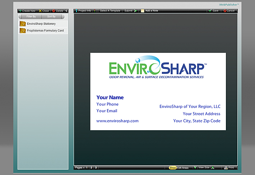Click the red Cancel circle icon
The image size is (255, 175).
pyautogui.click(x=225, y=11)
